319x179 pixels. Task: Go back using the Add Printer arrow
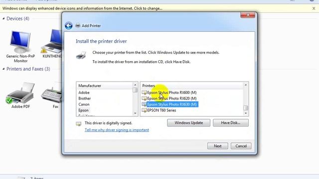point(69,26)
